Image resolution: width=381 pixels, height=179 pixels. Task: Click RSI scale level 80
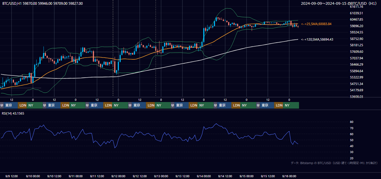[x=351, y=122]
